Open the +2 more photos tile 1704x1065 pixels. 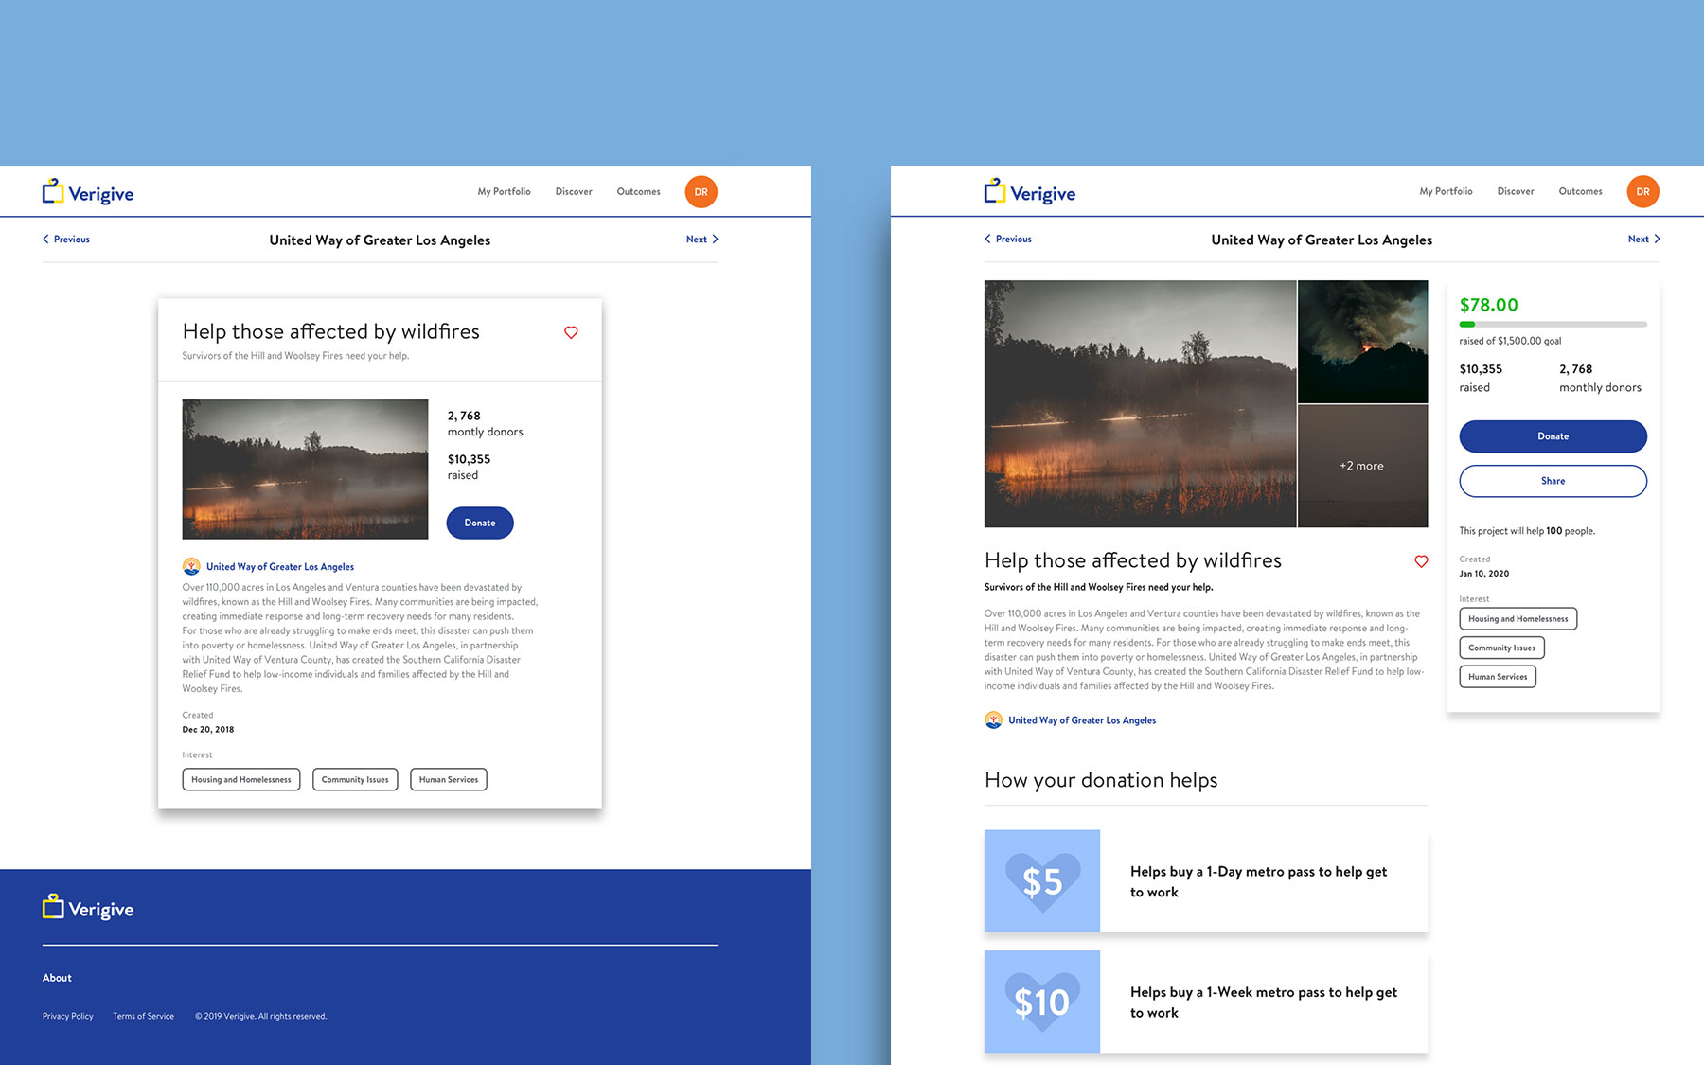[1362, 466]
